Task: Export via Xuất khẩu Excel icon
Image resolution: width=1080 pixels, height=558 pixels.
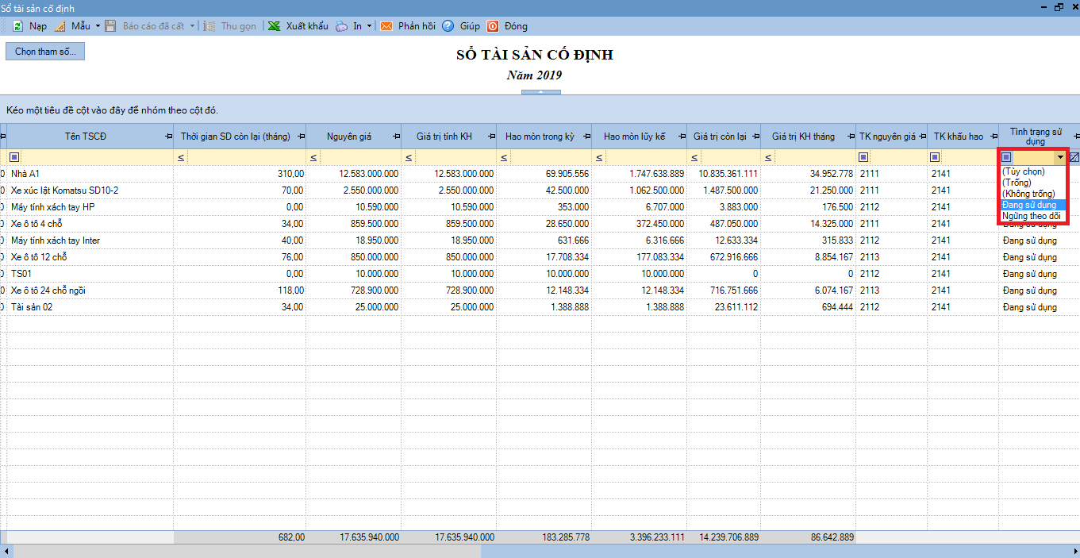Action: click(x=274, y=26)
